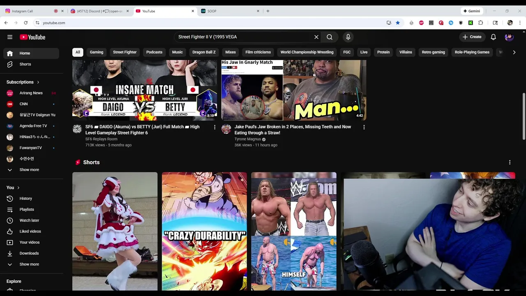Open DAIGO vs BETTY video thumbnail
Screen dimensions: 526x296
click(x=145, y=90)
